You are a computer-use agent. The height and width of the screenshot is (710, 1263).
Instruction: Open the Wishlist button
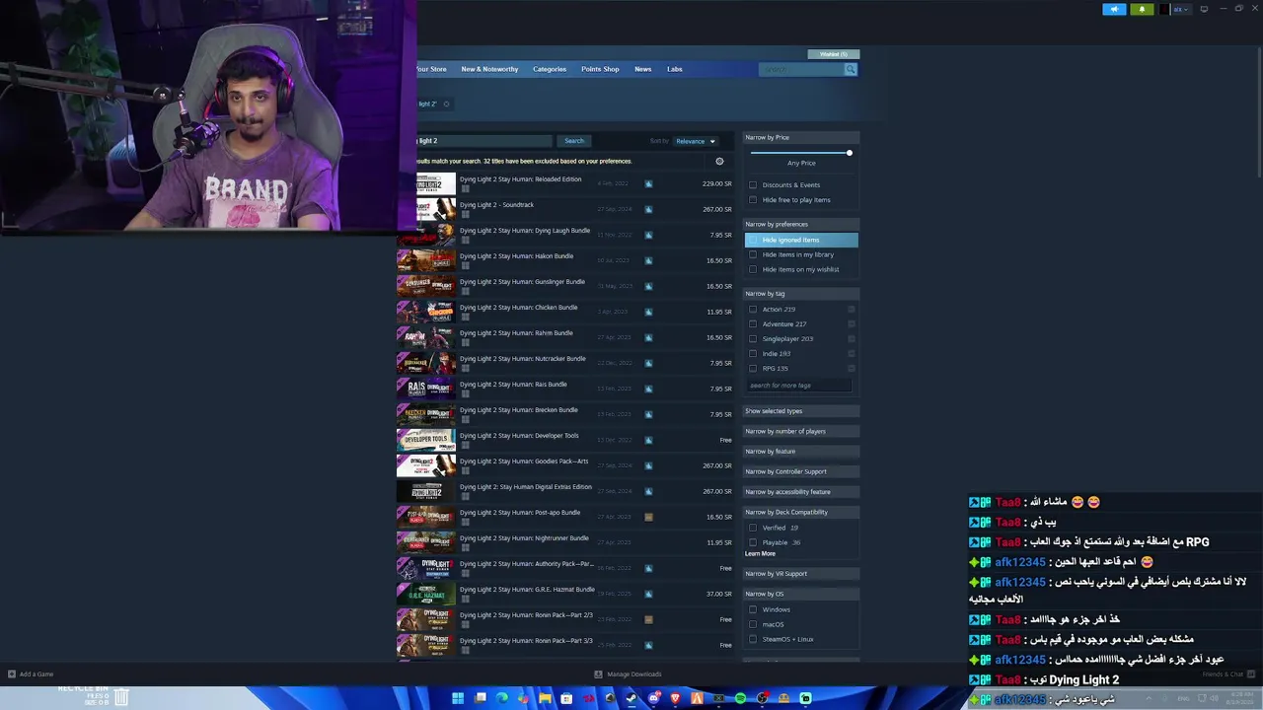coord(834,54)
